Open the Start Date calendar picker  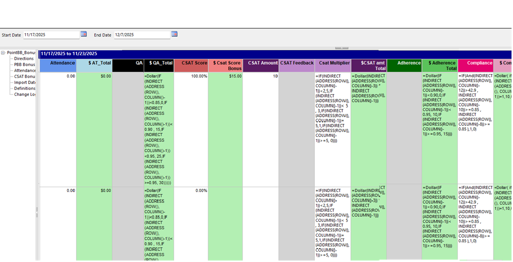tap(84, 34)
